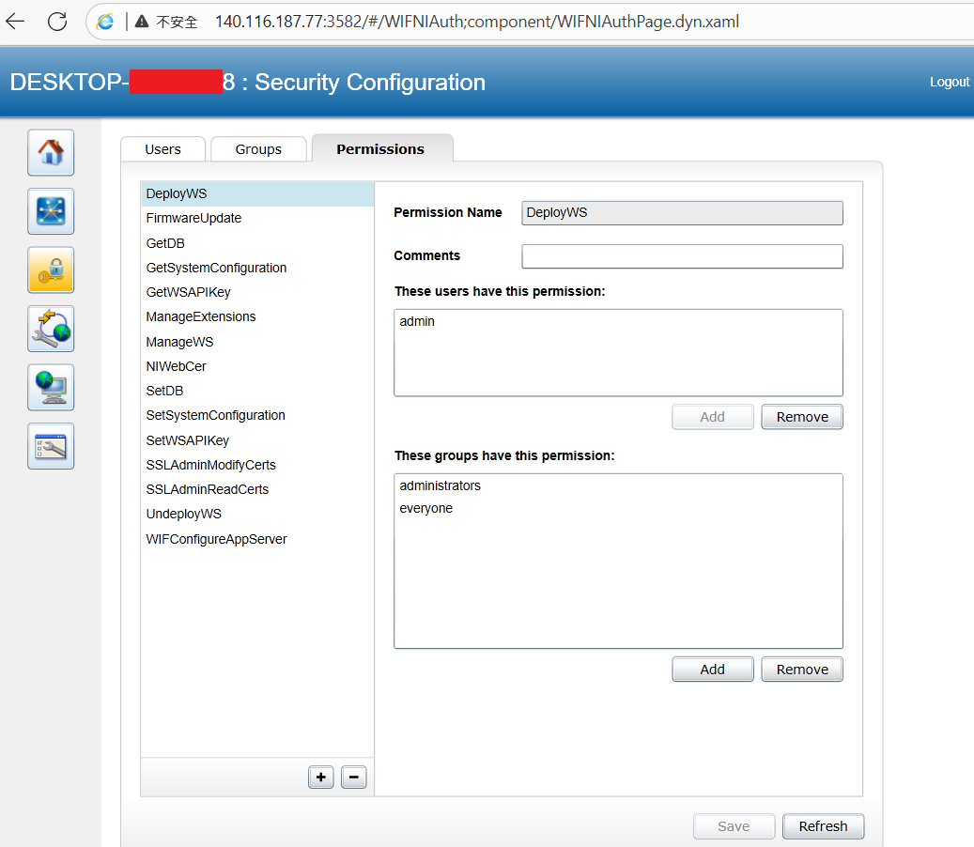This screenshot has height=847, width=974.
Task: Select the WIFConfigureAppServer permission
Action: pyautogui.click(x=257, y=539)
